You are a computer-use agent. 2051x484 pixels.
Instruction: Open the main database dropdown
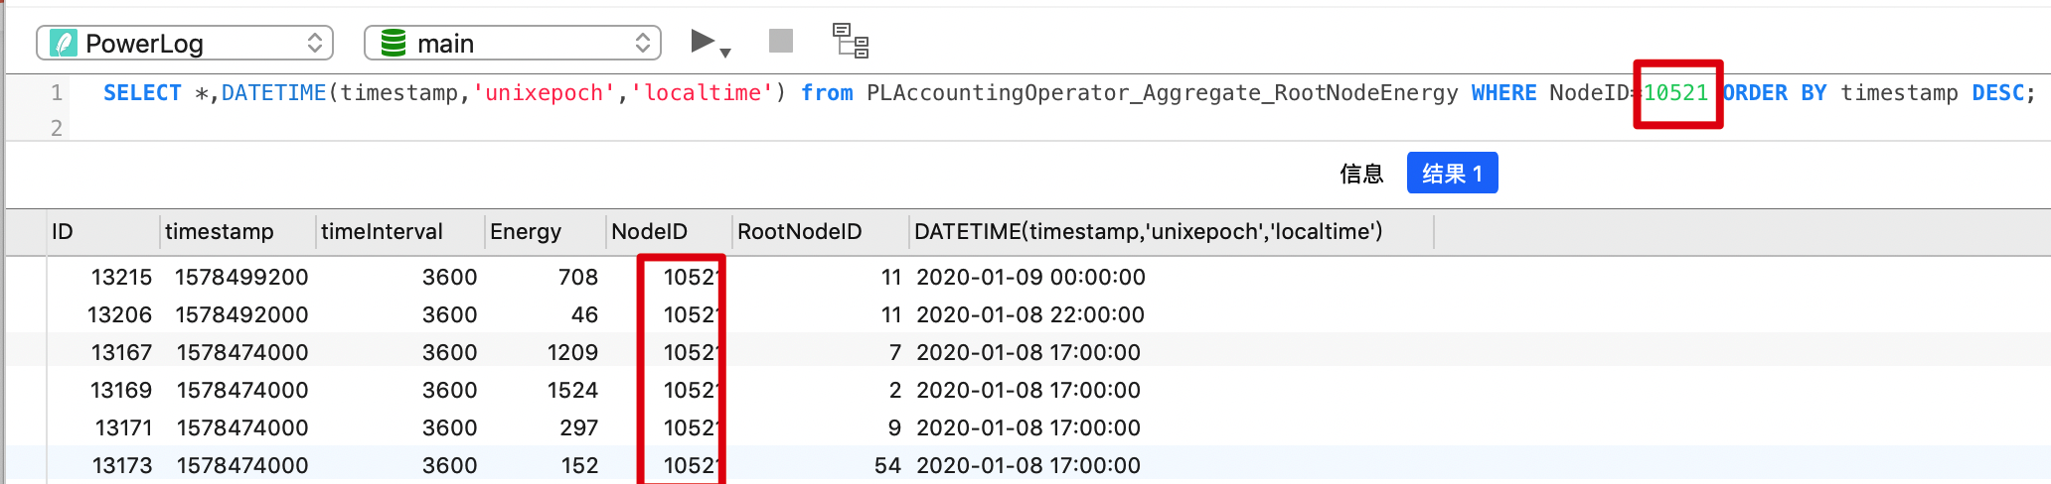click(x=513, y=43)
